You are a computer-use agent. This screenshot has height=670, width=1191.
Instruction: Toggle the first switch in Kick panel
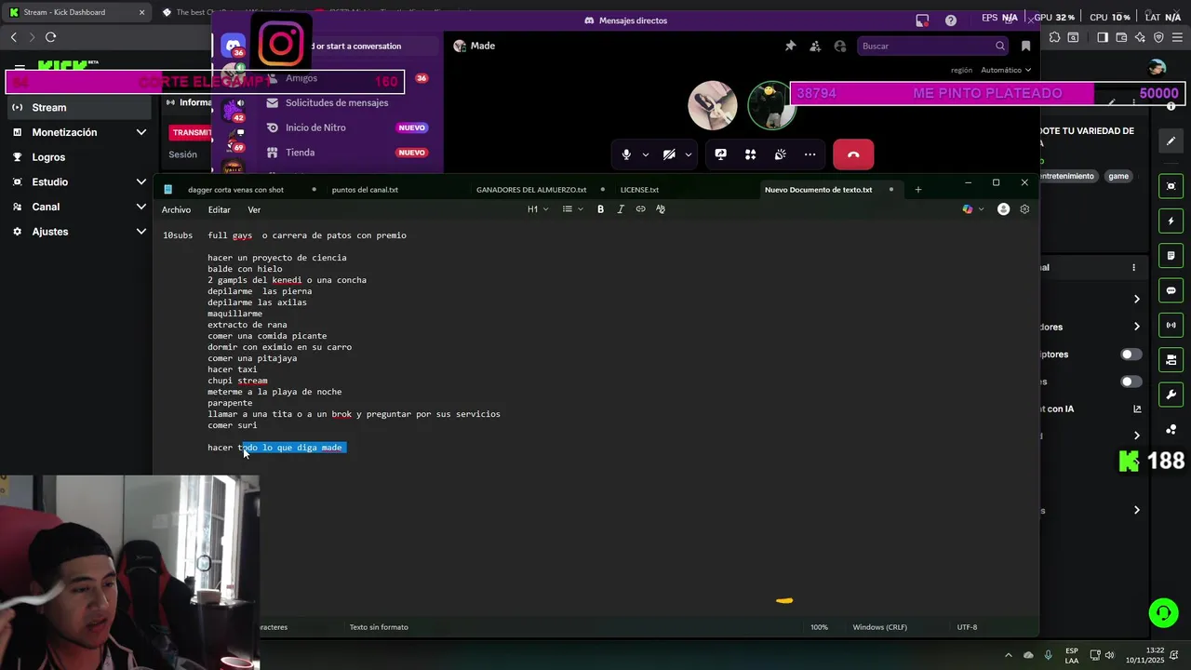click(1131, 355)
